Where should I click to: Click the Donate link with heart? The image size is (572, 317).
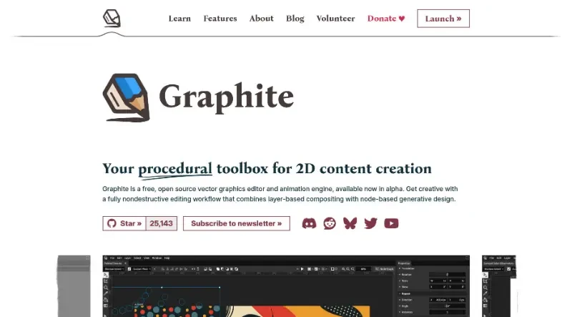pyautogui.click(x=386, y=19)
